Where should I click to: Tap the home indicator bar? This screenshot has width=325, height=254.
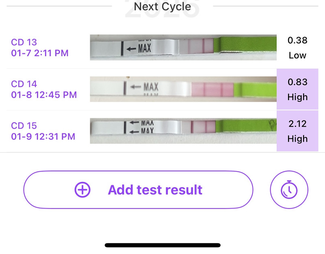click(x=162, y=245)
